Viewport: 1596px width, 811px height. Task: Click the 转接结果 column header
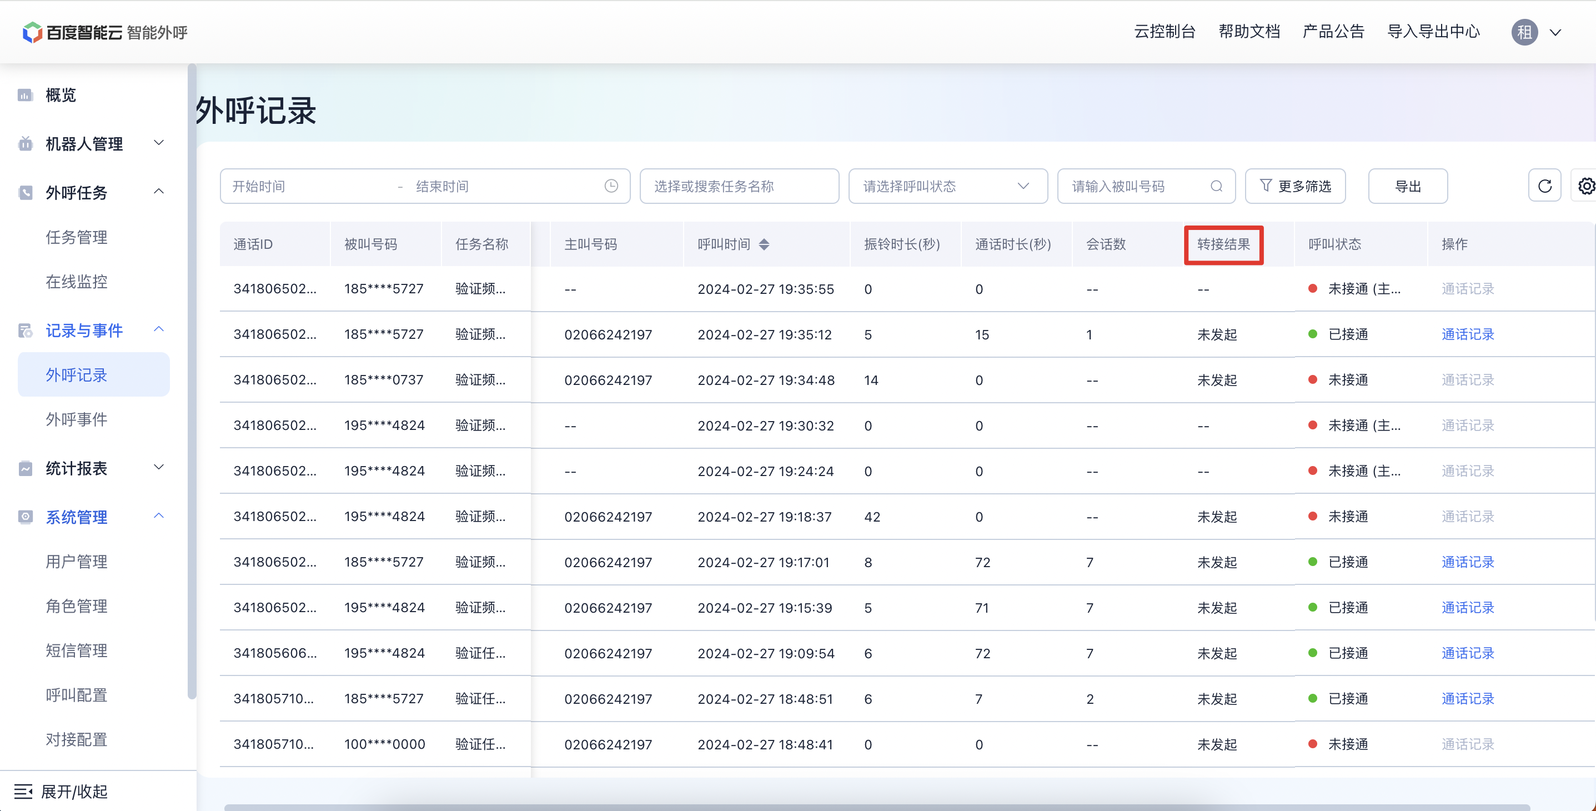[1223, 244]
